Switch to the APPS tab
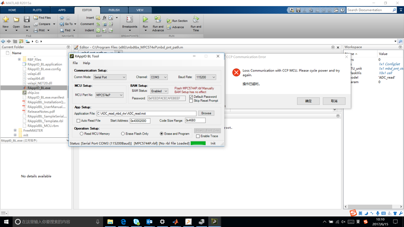The width and height of the screenshot is (404, 227). [62, 10]
